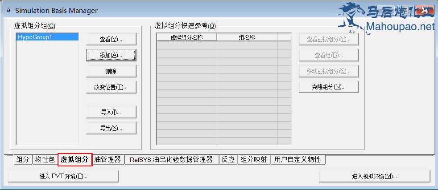Click the 删除 button

point(111,71)
